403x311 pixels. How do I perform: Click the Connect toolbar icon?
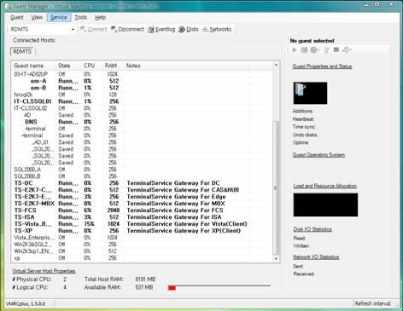tap(93, 29)
